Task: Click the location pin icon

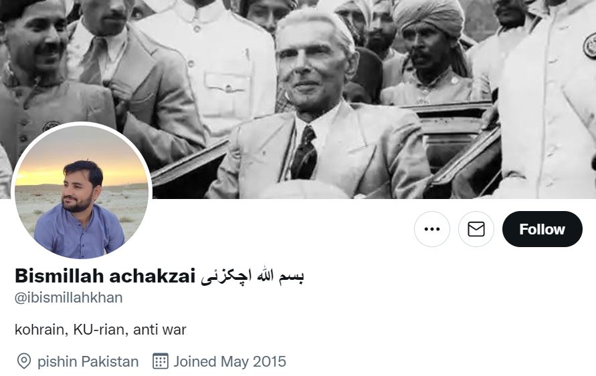Action: [24, 361]
